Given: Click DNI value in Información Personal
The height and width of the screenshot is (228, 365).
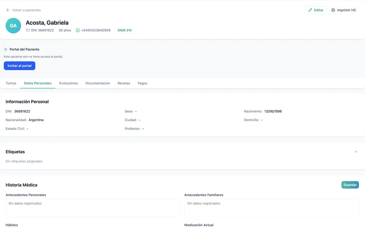Looking at the screenshot, I should 22,111.
